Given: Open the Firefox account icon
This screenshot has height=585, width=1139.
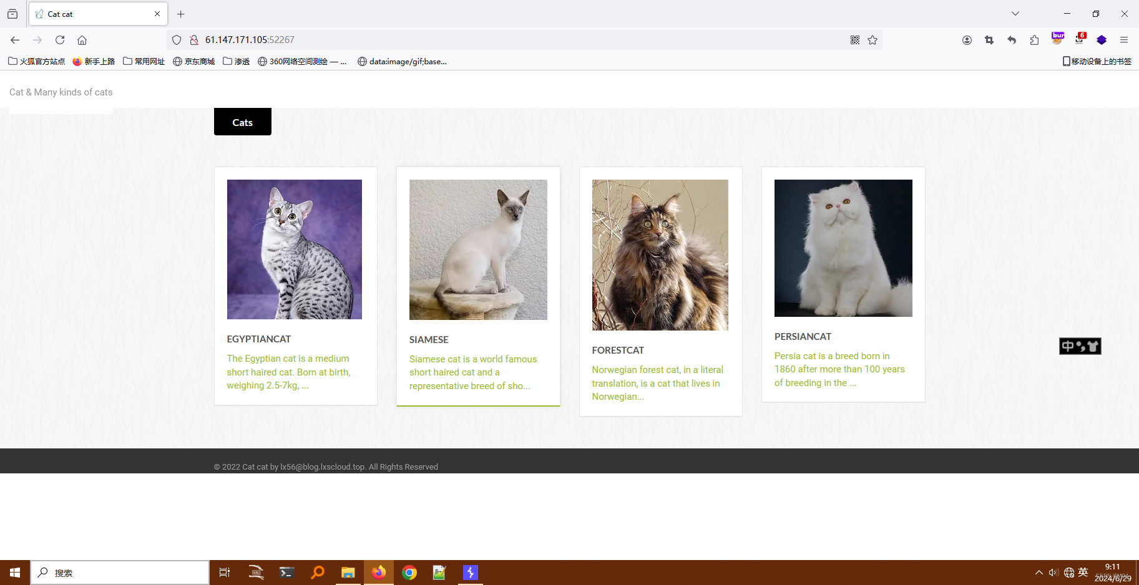Looking at the screenshot, I should click(x=967, y=40).
